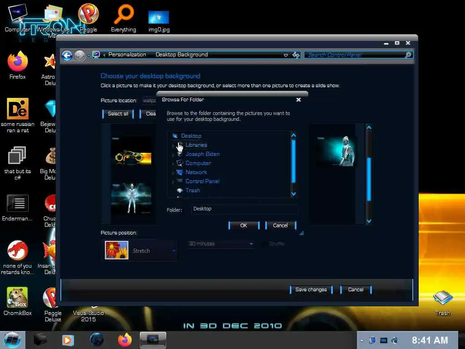Click the dialog resize grip corner
Viewport: 465px width, 349px height.
(x=302, y=233)
